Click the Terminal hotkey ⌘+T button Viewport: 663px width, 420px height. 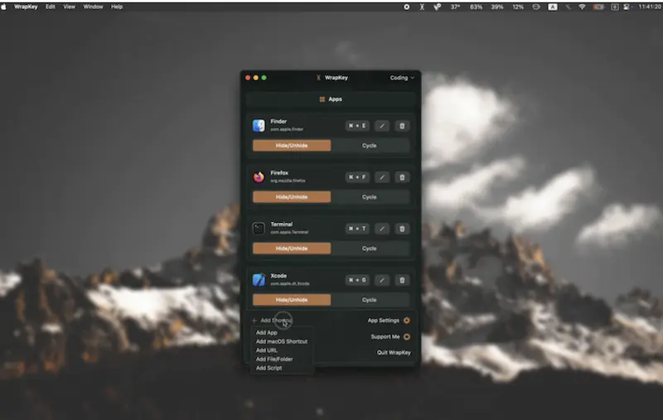pos(357,229)
